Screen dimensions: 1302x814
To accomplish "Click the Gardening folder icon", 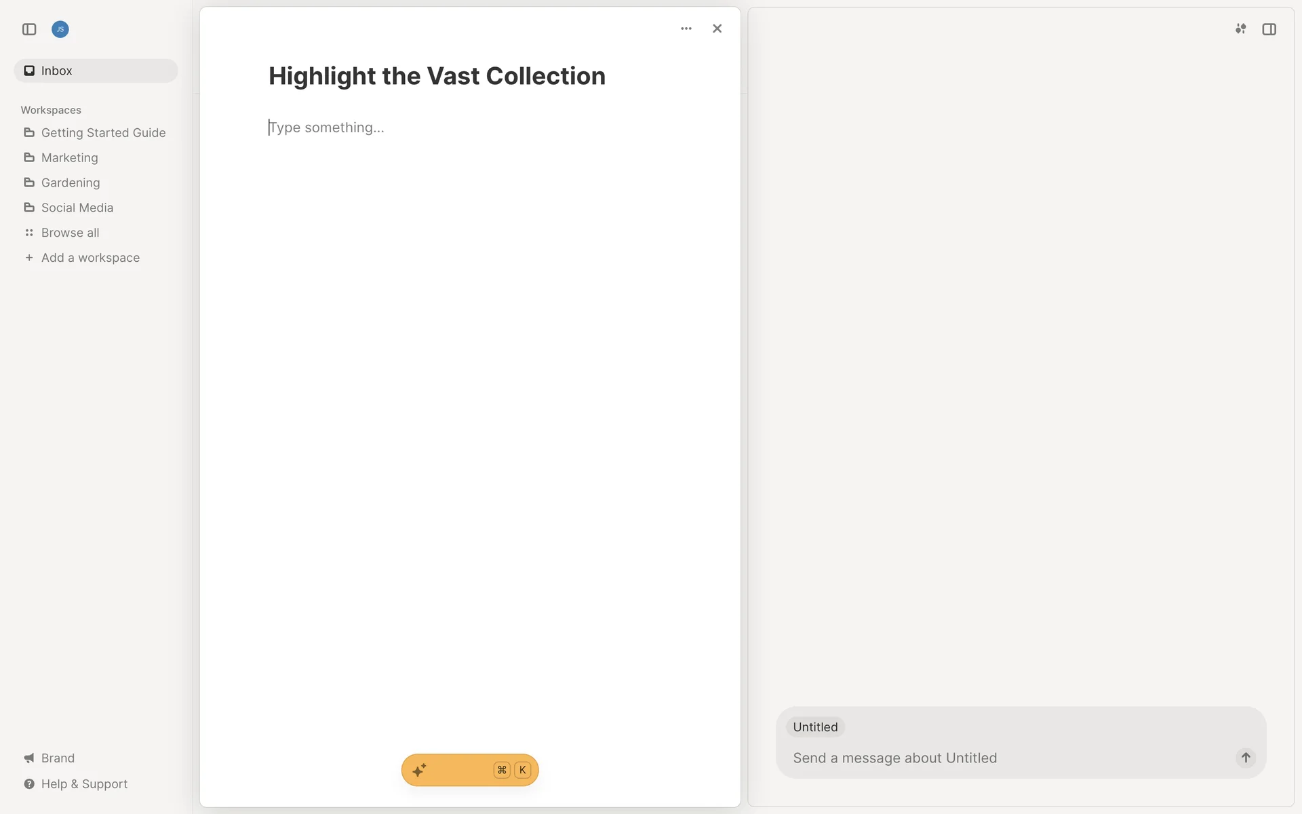I will pyautogui.click(x=29, y=182).
